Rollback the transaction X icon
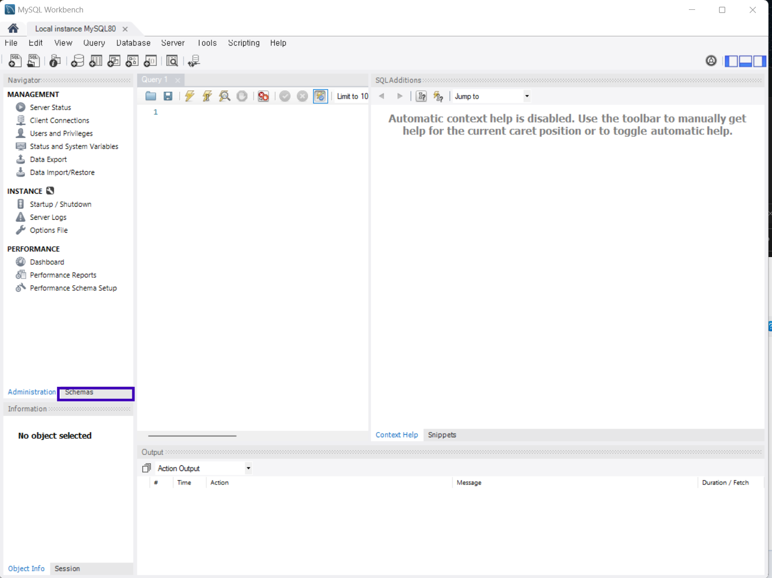The height and width of the screenshot is (578, 772). pyautogui.click(x=302, y=96)
